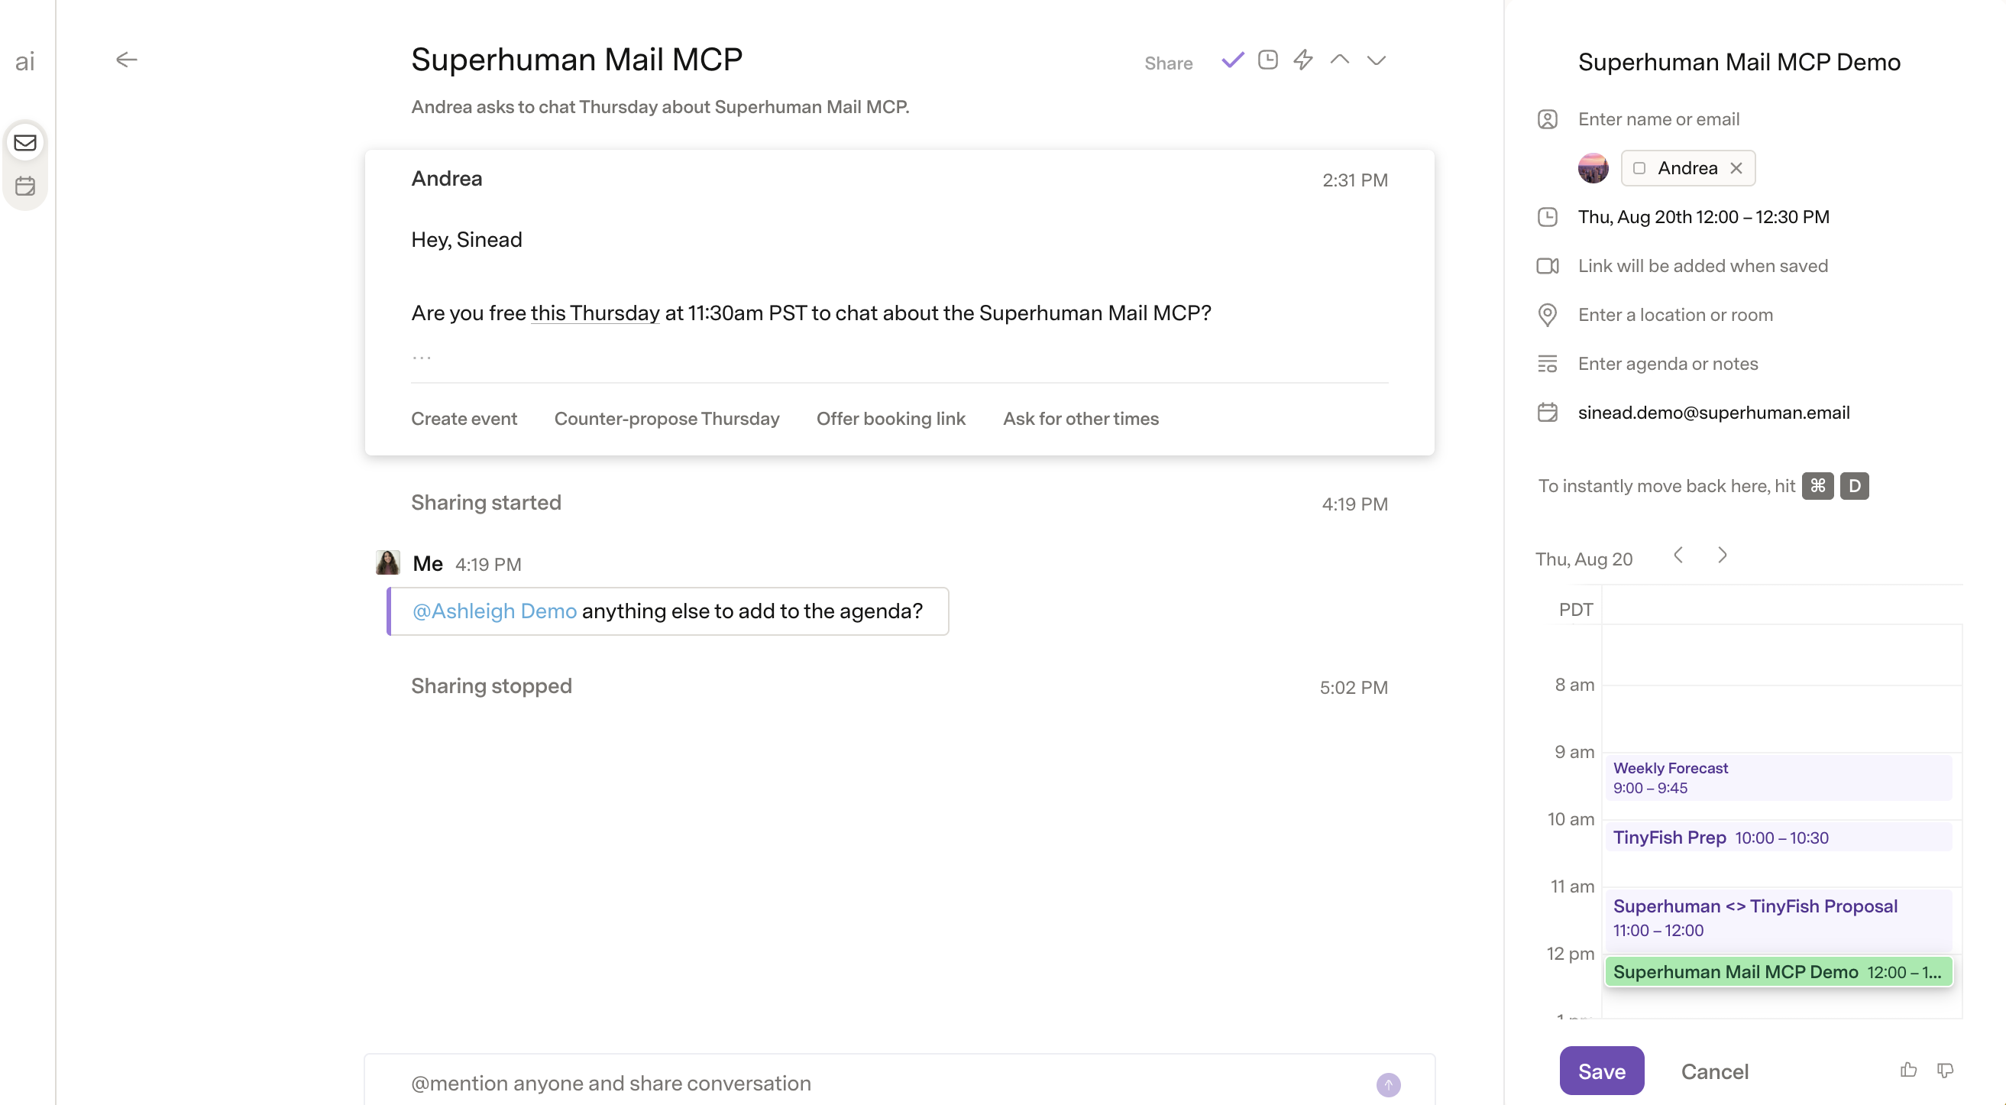Send comment with purple arrow button
The height and width of the screenshot is (1105, 2006).
(1388, 1084)
